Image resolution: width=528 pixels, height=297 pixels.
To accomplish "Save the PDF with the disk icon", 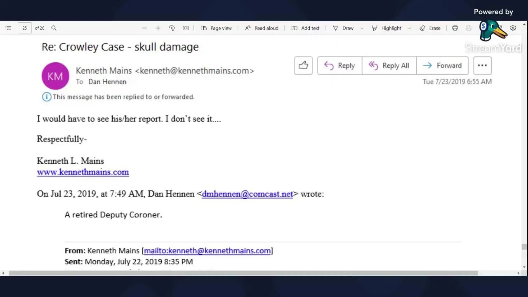I will [x=469, y=28].
